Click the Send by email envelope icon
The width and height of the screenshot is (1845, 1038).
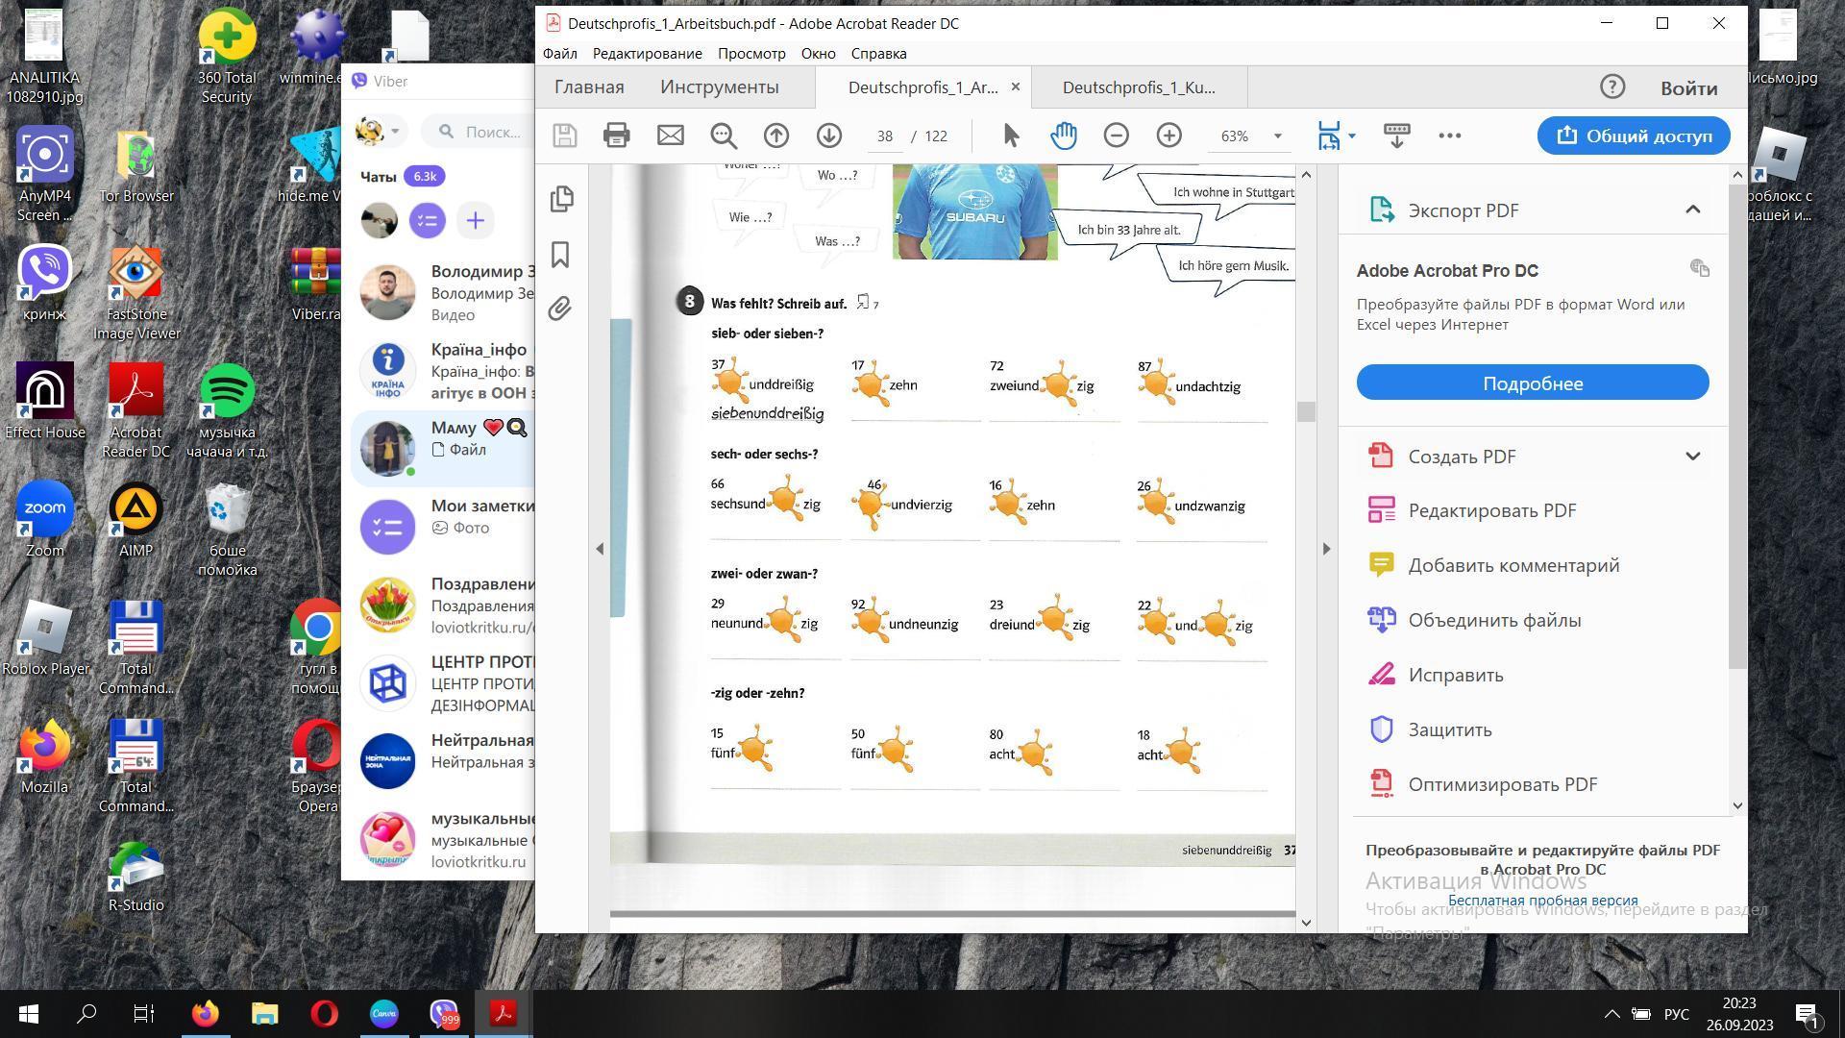point(670,136)
